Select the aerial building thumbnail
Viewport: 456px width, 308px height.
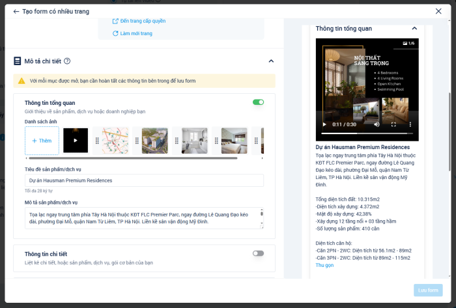(x=155, y=141)
